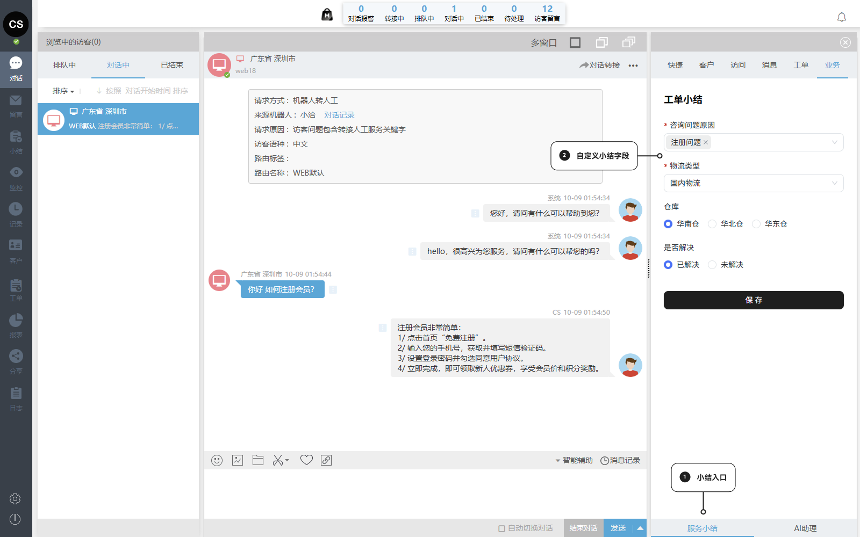
Task: Select the 华北仓 radio option
Action: [x=712, y=224]
